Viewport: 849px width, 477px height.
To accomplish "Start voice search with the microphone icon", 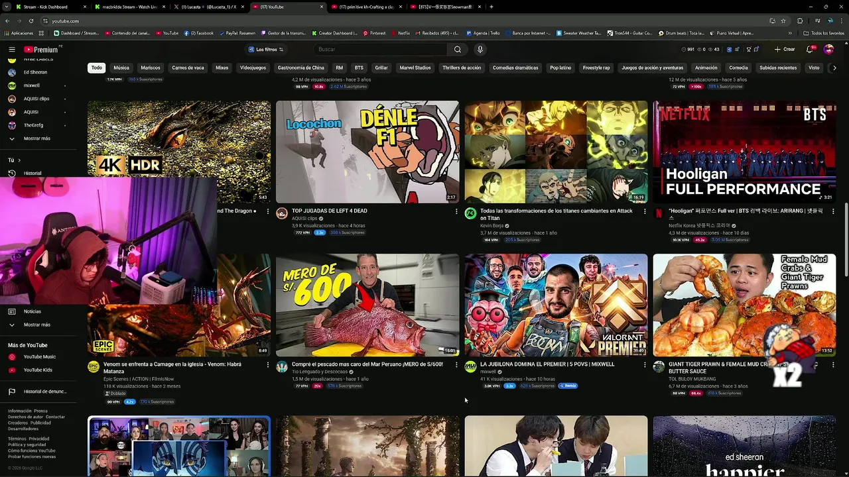I will tap(480, 49).
